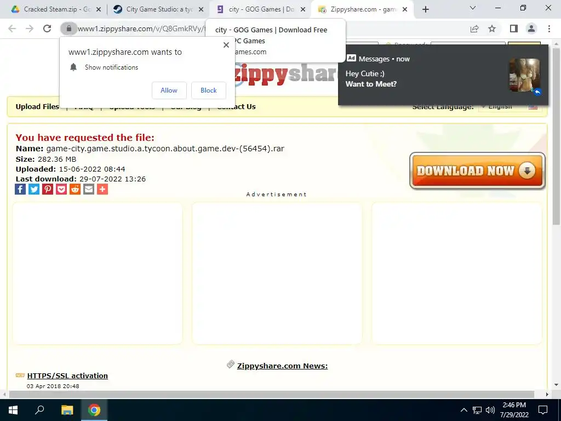Open Chrome profile menu
The width and height of the screenshot is (561, 421).
[531, 29]
